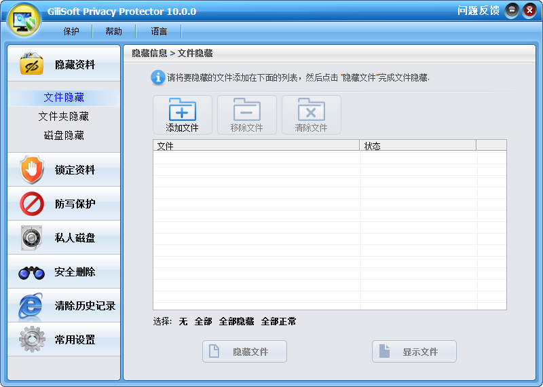Select 全部正常 in the selection options
The width and height of the screenshot is (543, 387).
(x=279, y=322)
